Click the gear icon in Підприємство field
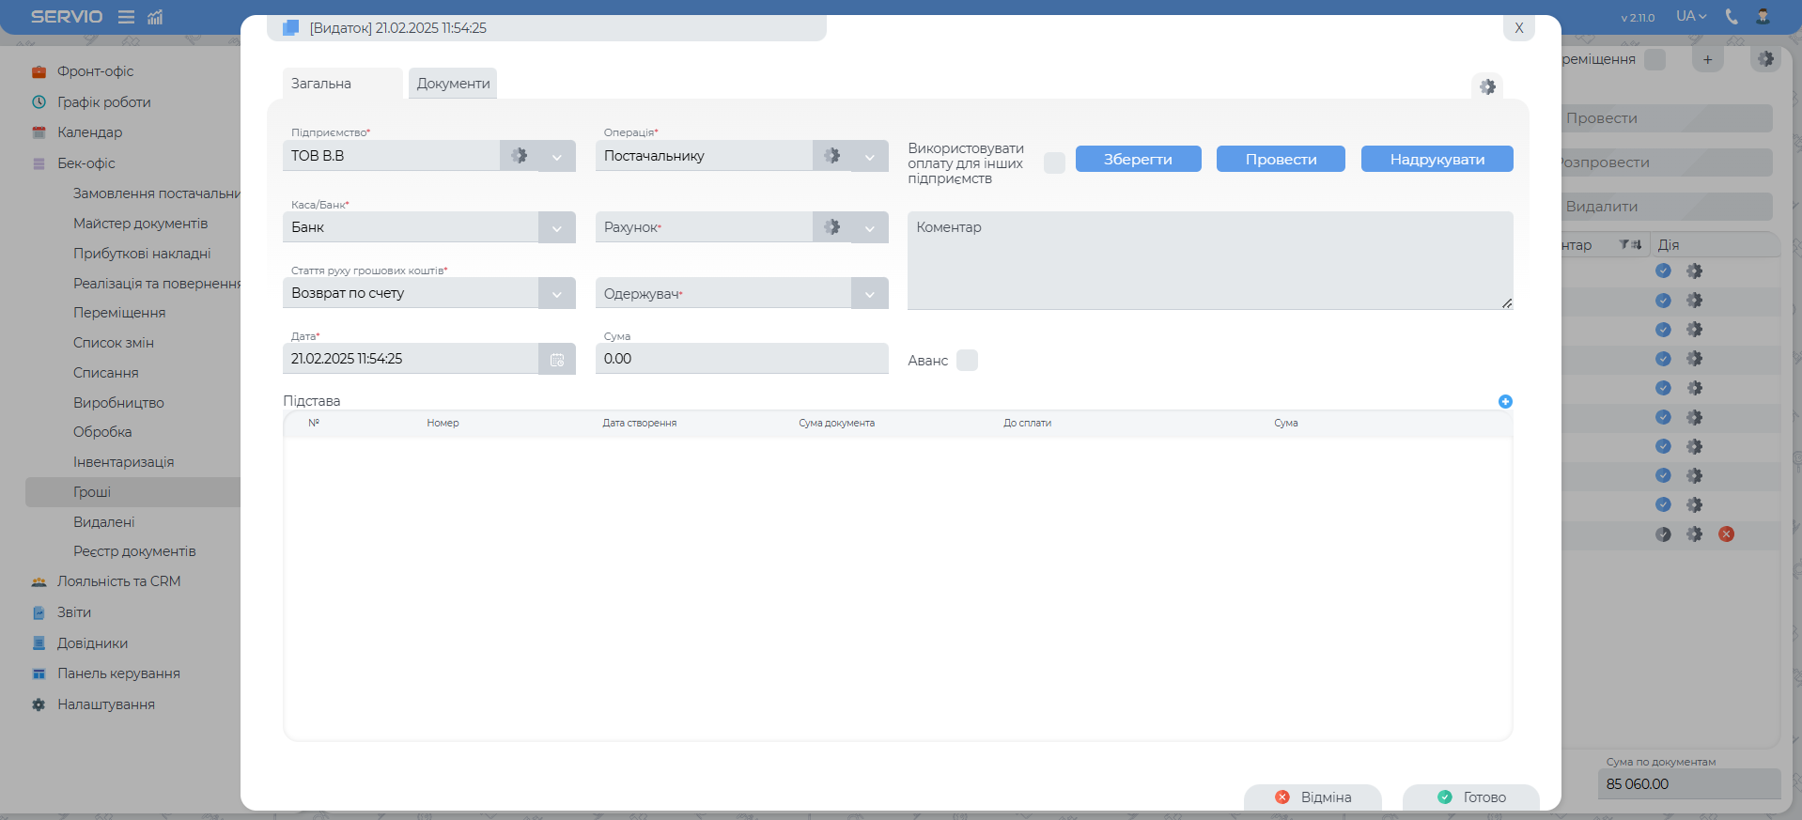The height and width of the screenshot is (820, 1802). [519, 156]
